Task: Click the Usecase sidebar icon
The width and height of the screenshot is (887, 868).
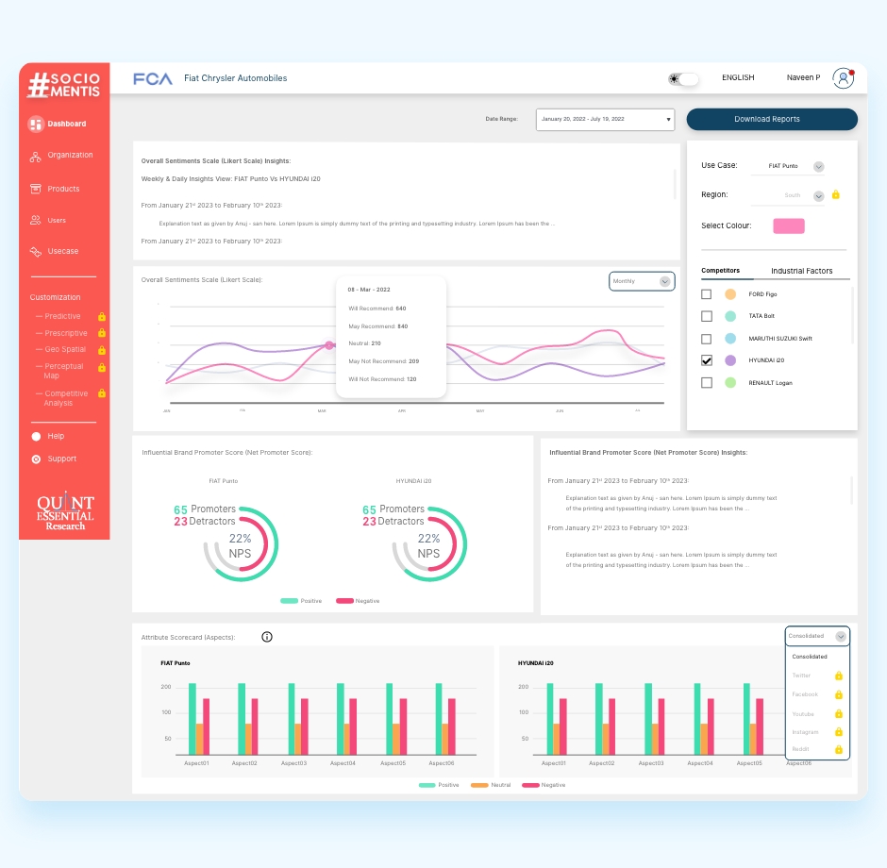Action: point(36,252)
